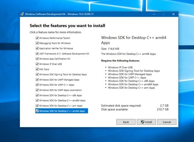Click the 2.7 GB required value

[164, 105]
